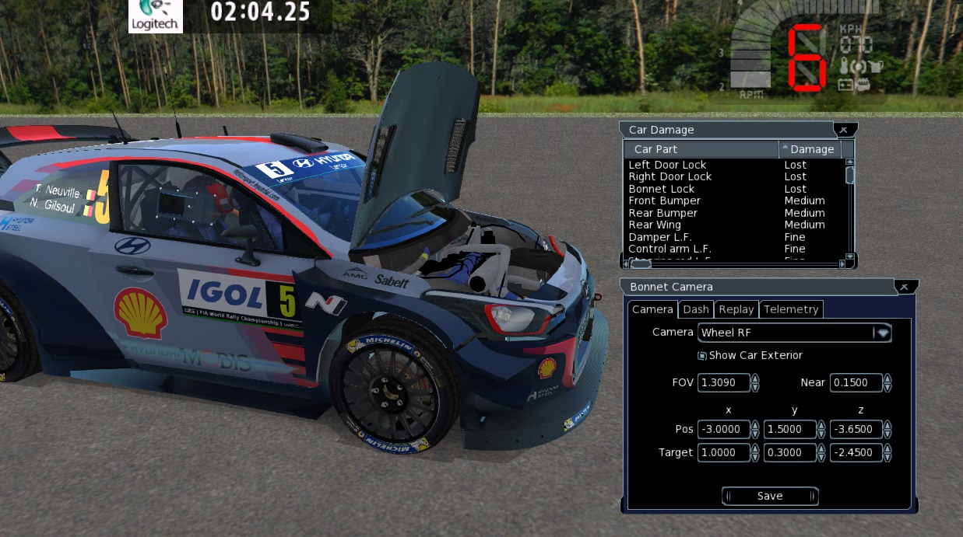The width and height of the screenshot is (963, 537).
Task: Sort list by Damage column header
Action: click(x=810, y=148)
